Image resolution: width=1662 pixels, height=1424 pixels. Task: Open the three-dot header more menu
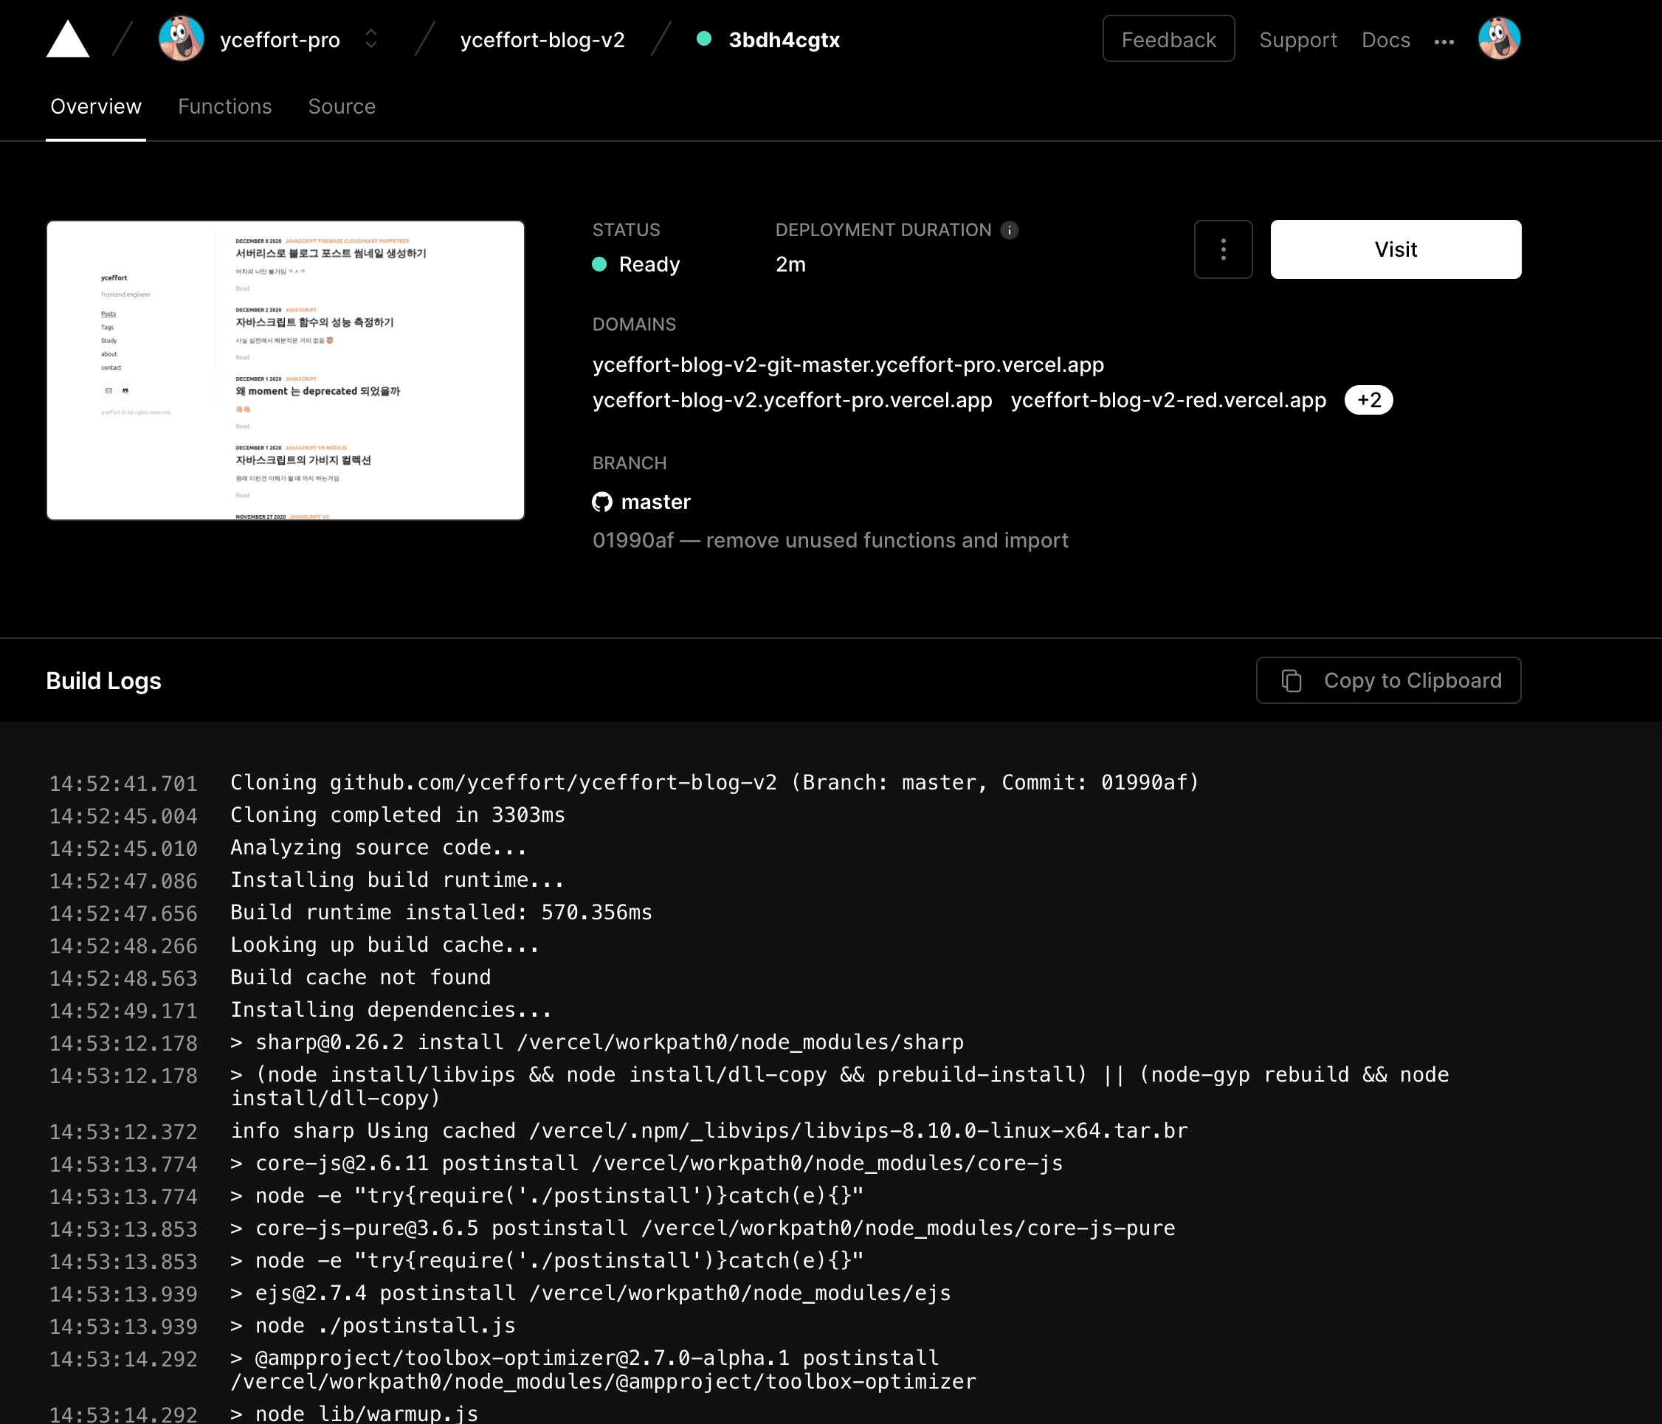(x=1444, y=42)
